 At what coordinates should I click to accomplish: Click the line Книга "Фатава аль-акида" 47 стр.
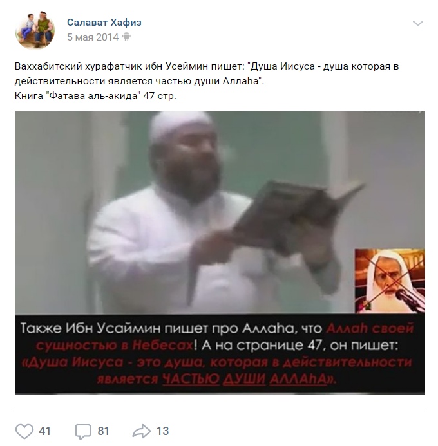tap(95, 96)
